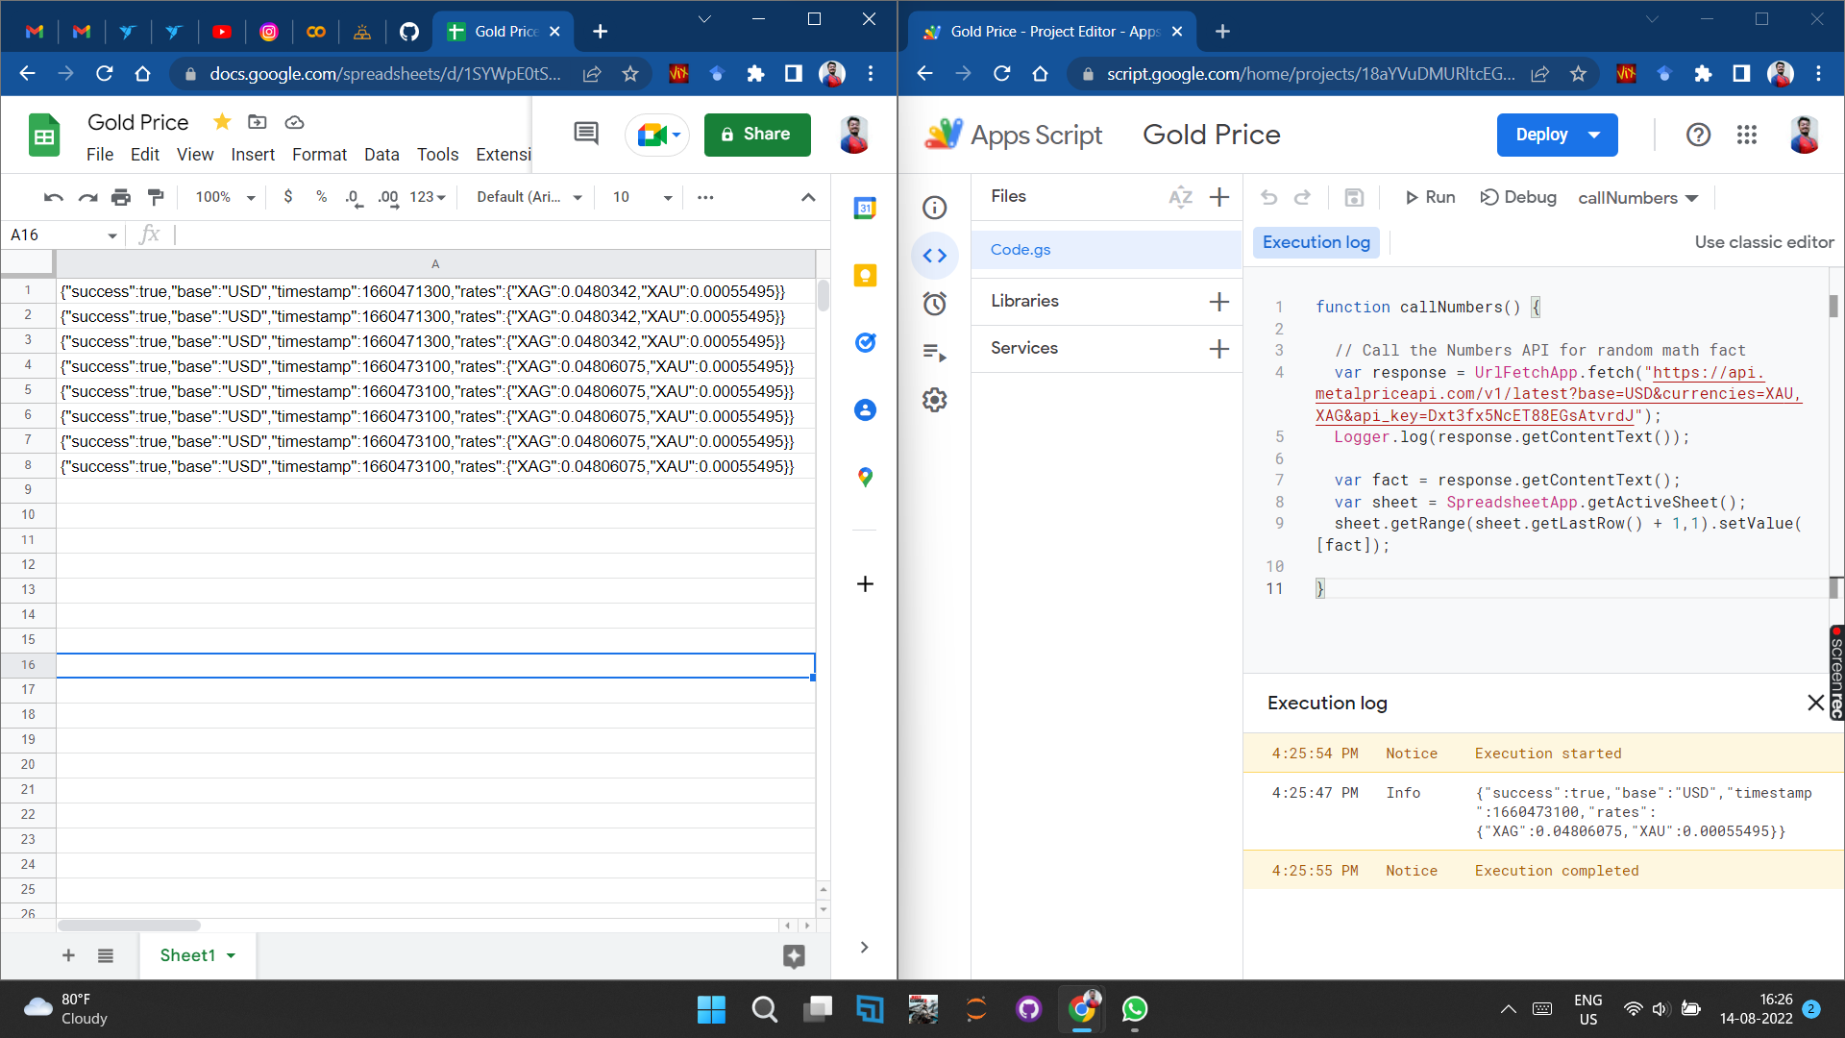Open WhatsApp from the Windows taskbar
This screenshot has height=1038, width=1845.
(x=1135, y=1009)
